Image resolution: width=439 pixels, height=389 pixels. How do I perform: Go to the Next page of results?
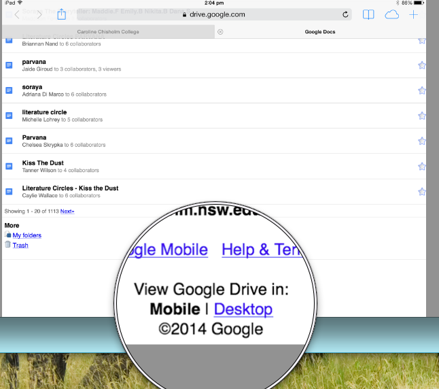click(x=67, y=212)
